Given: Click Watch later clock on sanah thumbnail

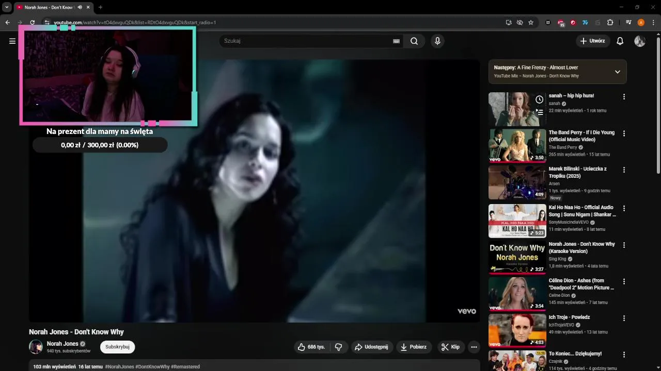Looking at the screenshot, I should point(539,99).
